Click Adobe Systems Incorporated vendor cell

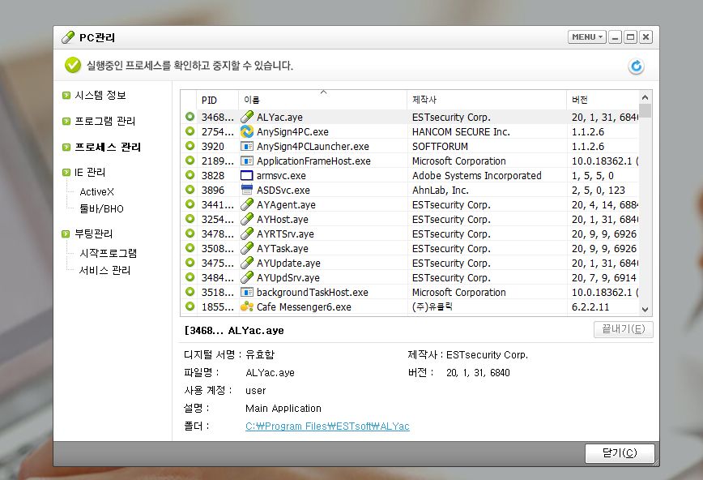click(x=476, y=176)
